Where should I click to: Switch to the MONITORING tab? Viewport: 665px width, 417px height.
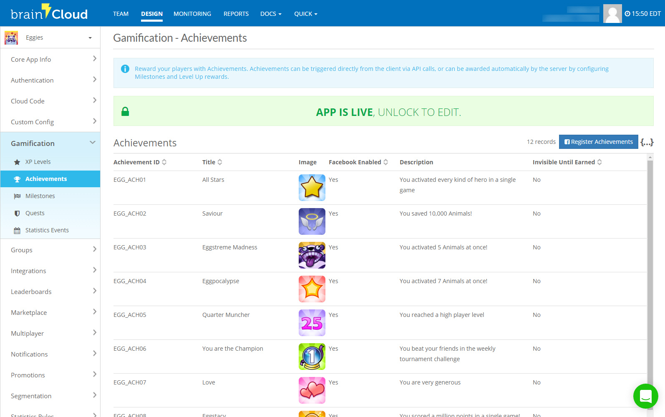pyautogui.click(x=192, y=14)
